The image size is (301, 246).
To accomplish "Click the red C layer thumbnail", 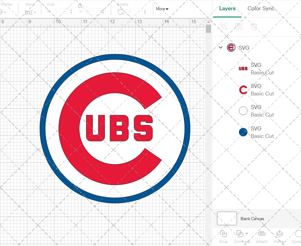I will tap(243, 90).
